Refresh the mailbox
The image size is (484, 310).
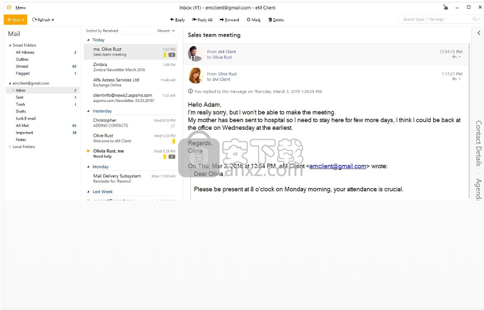(41, 19)
